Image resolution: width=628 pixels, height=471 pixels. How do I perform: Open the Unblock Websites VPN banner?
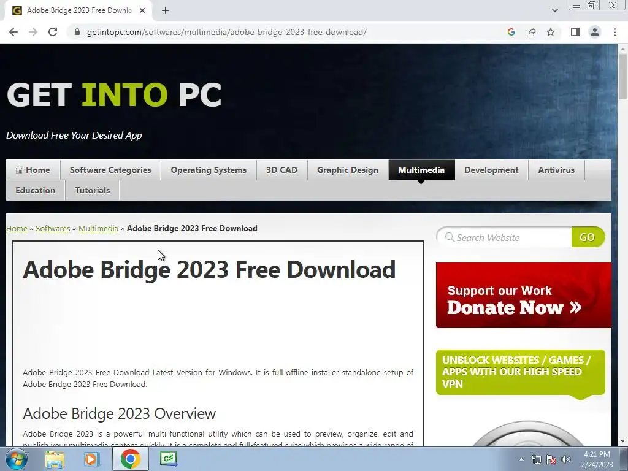tap(520, 372)
